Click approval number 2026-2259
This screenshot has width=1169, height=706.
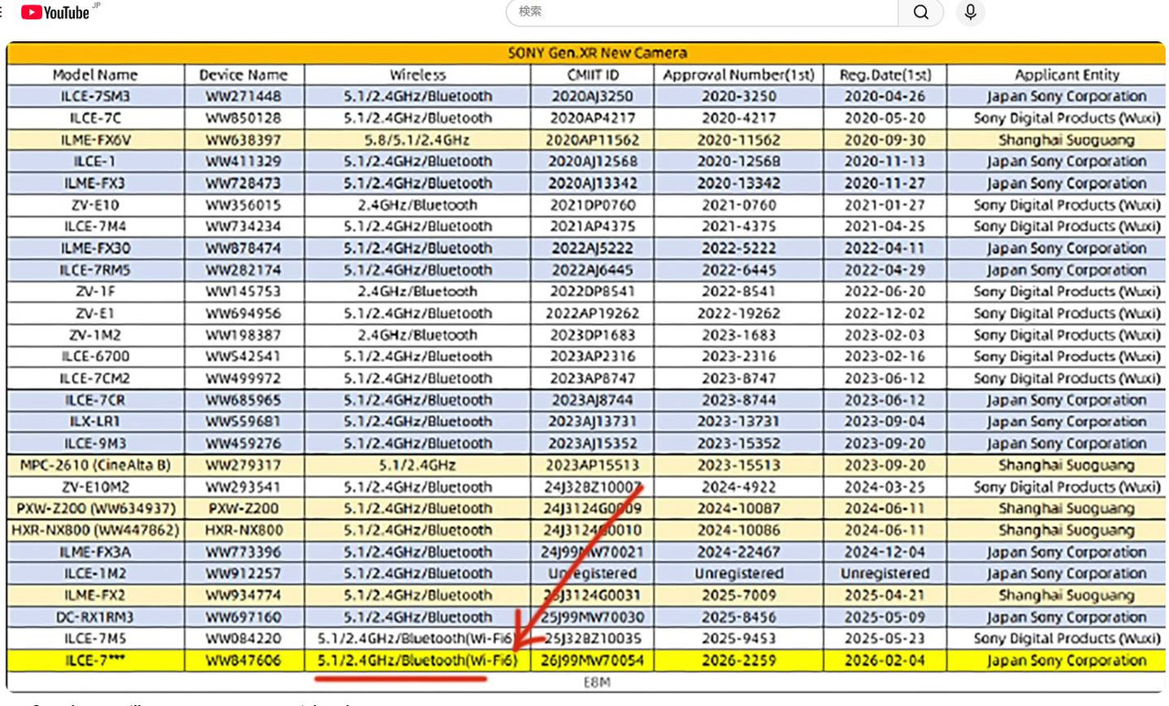point(739,660)
